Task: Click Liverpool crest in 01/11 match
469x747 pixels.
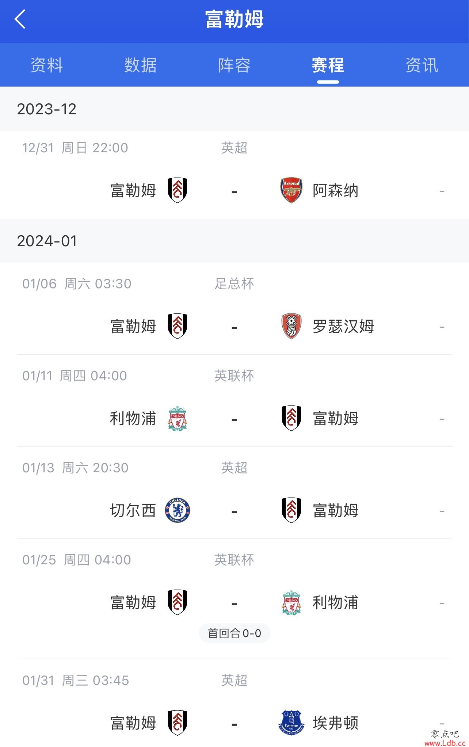Action: click(178, 418)
